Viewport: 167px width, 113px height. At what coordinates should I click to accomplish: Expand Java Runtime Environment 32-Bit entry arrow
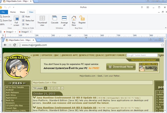coord(34,97)
